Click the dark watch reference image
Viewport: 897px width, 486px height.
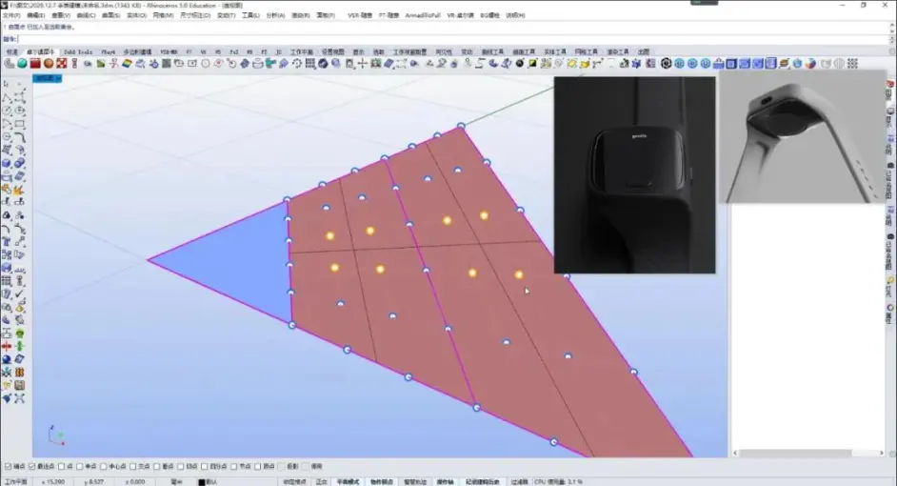[x=634, y=174]
